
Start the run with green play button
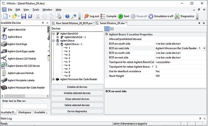(x=123, y=16)
